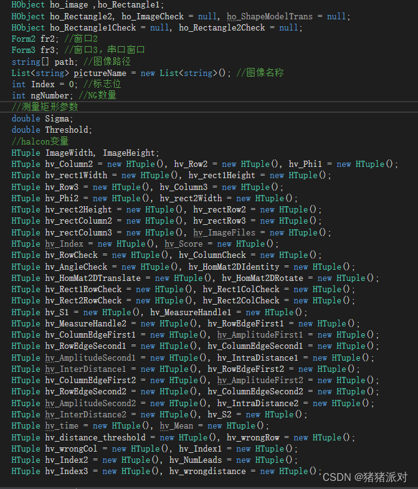Click the fr2 variable
418x489 pixels.
pyautogui.click(x=48, y=39)
